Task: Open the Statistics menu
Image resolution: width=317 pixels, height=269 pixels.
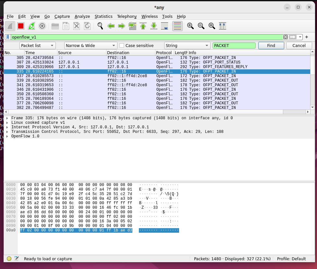Action: (104, 16)
